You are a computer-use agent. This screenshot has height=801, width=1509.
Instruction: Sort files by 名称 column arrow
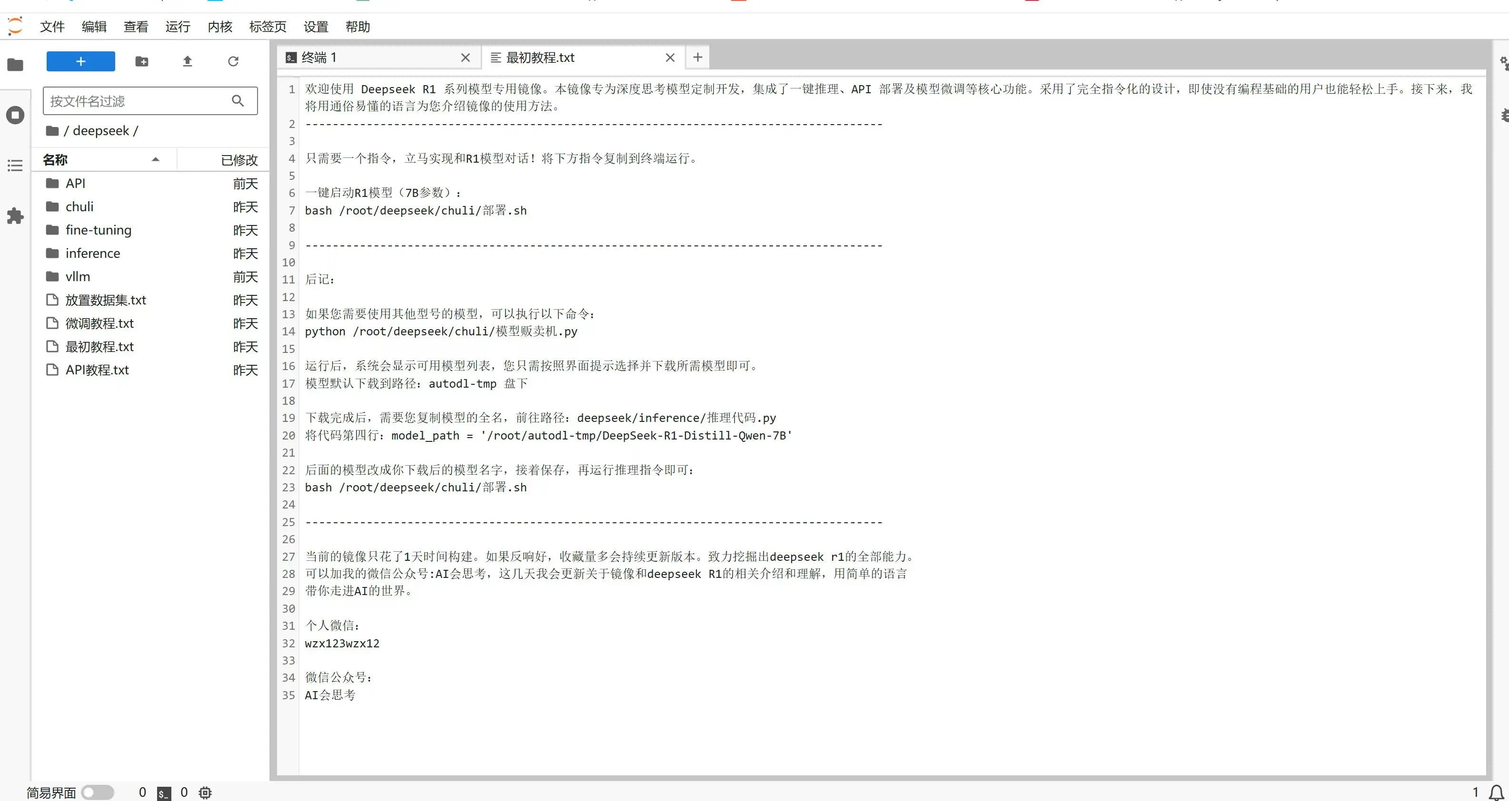155,159
